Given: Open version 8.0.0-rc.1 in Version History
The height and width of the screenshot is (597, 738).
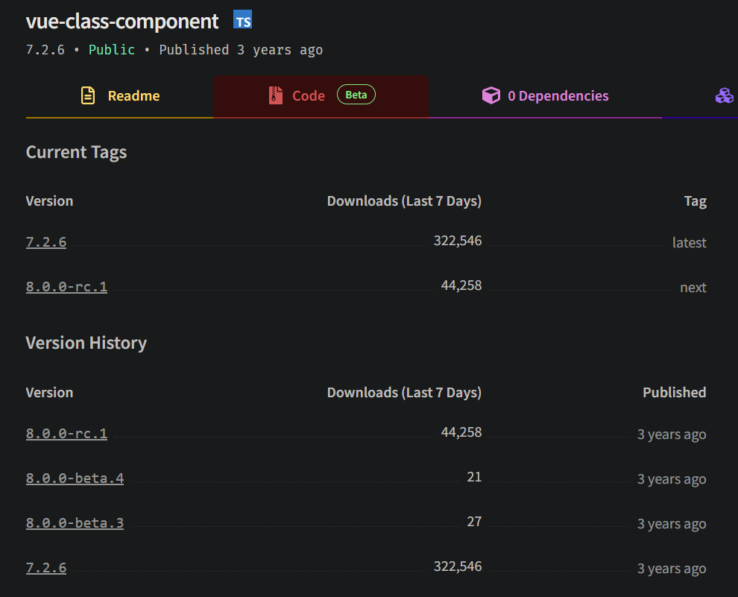Looking at the screenshot, I should pyautogui.click(x=66, y=433).
